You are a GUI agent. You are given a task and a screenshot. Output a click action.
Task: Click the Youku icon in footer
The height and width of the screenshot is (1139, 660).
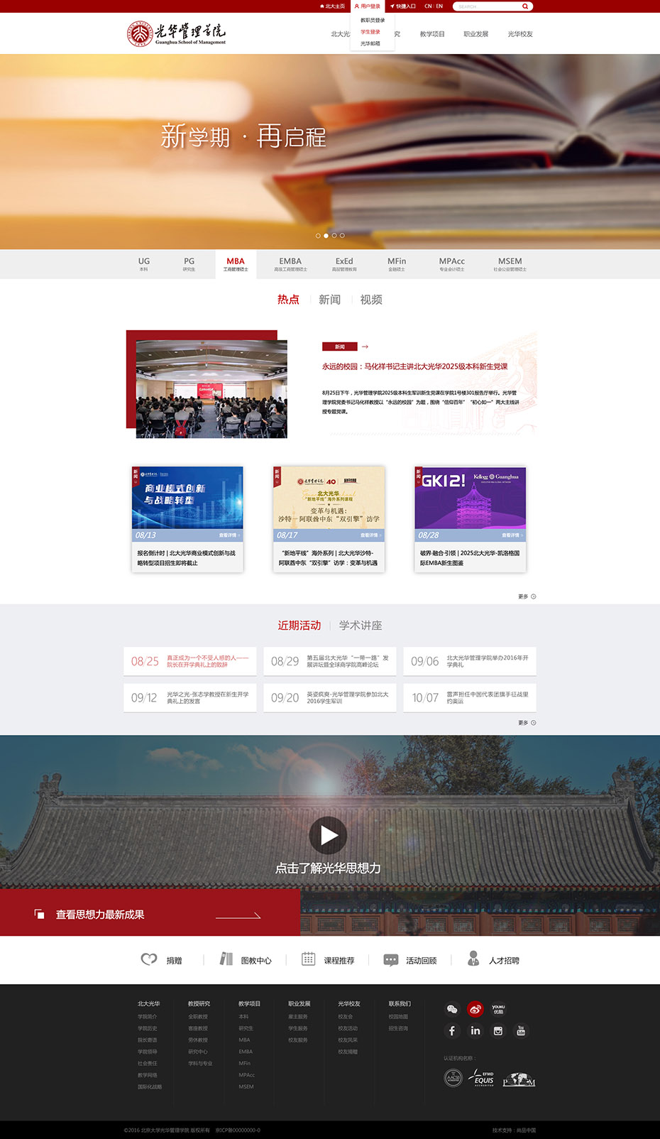[498, 1009]
